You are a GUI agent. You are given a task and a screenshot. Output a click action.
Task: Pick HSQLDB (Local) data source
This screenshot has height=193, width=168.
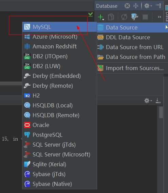click(59, 105)
